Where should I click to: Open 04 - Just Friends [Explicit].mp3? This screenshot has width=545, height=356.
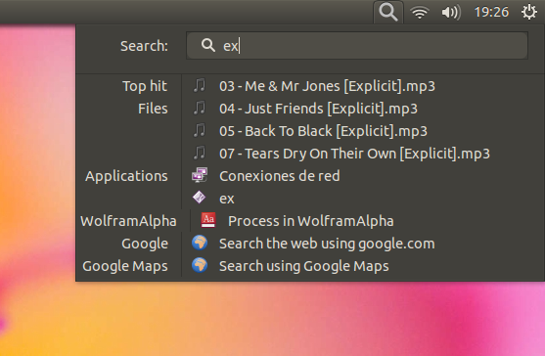click(x=318, y=109)
